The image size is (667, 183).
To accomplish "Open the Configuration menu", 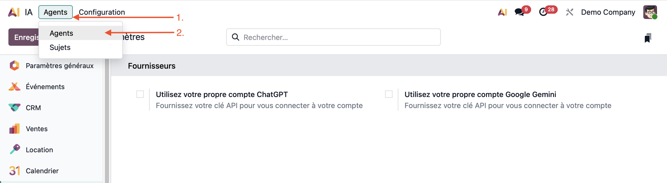I will pos(102,12).
